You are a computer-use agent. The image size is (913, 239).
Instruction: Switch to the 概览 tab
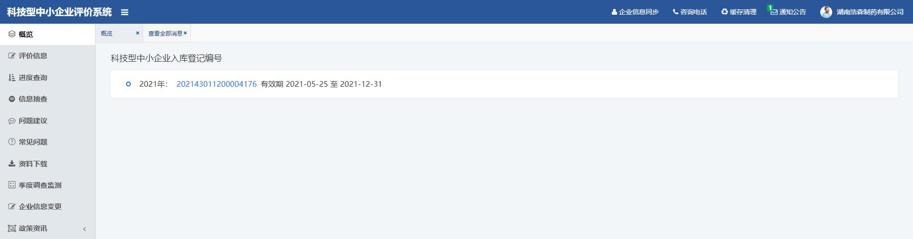pyautogui.click(x=107, y=34)
